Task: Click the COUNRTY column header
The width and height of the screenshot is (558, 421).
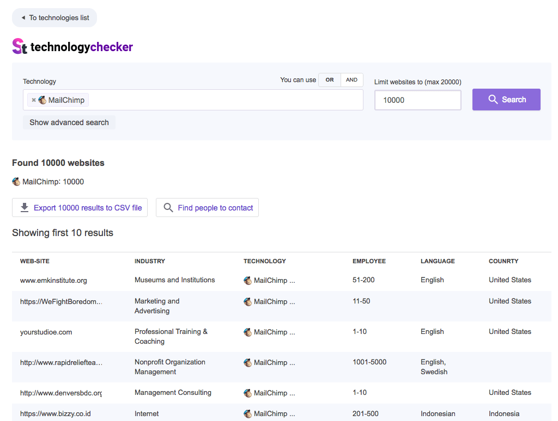Action: (504, 261)
